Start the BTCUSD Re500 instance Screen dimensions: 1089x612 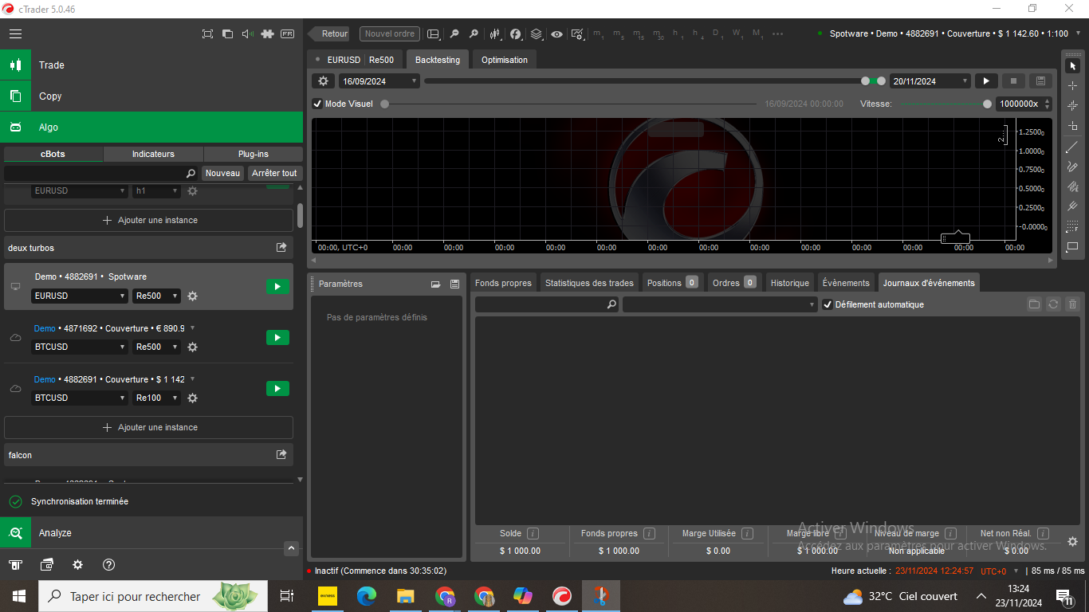click(277, 337)
